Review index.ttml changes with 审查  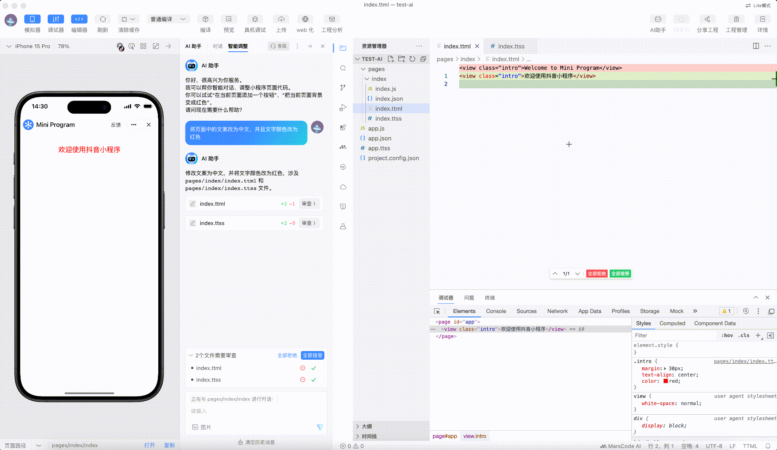[x=309, y=204]
